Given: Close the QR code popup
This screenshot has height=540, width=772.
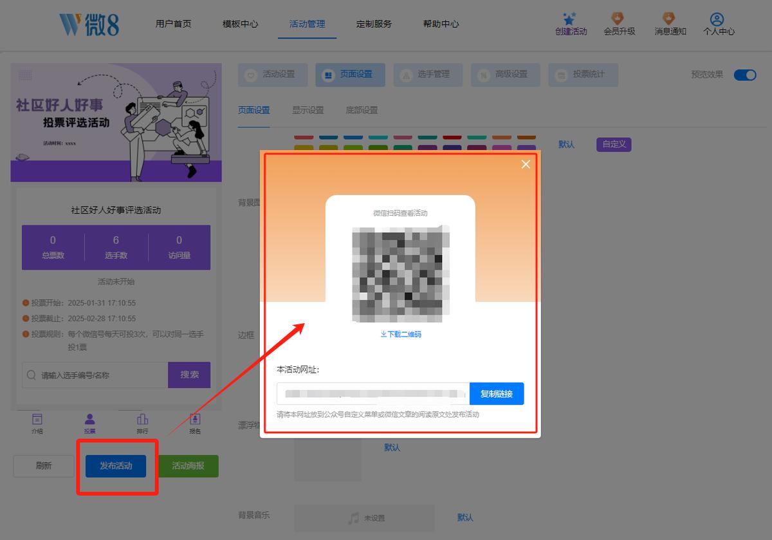Looking at the screenshot, I should 526,164.
